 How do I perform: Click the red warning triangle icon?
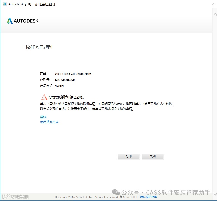click(x=44, y=97)
